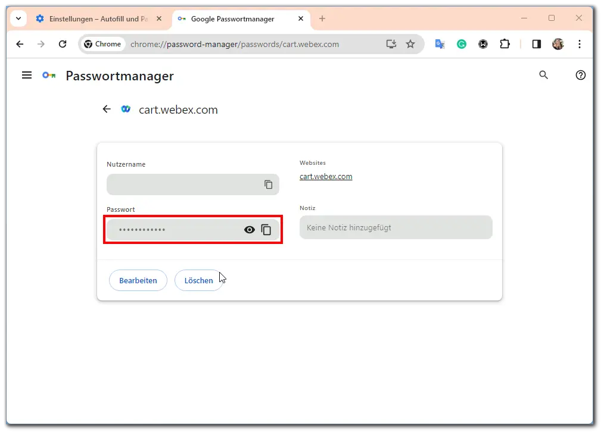Click the cart.webex.com page title
Screen dimensions: 604x435
click(178, 109)
